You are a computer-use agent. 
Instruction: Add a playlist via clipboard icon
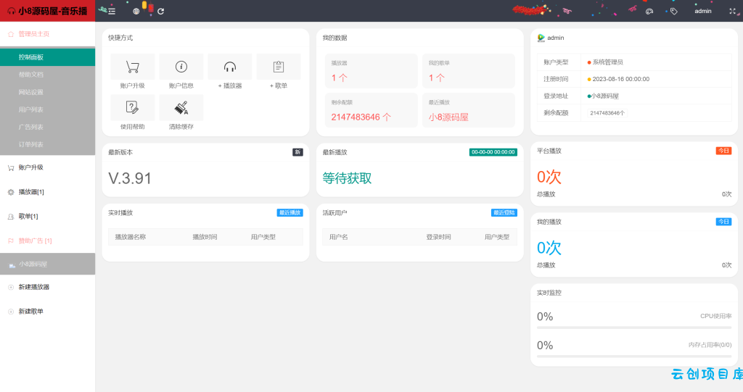[x=279, y=67]
